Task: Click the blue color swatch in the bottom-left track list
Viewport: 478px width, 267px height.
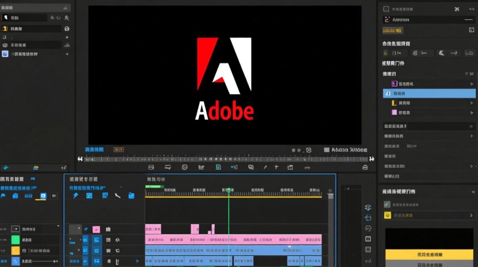Action: (15, 261)
